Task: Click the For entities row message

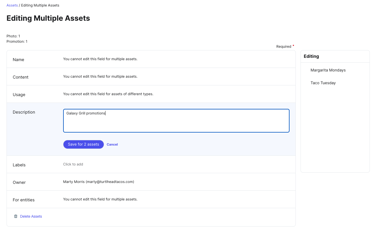Action: pos(100,199)
